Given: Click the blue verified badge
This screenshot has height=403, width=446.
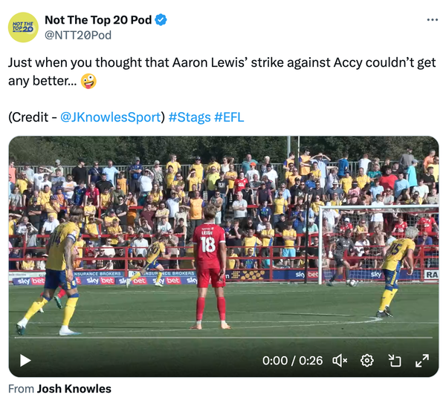Looking at the screenshot, I should coord(161,20).
